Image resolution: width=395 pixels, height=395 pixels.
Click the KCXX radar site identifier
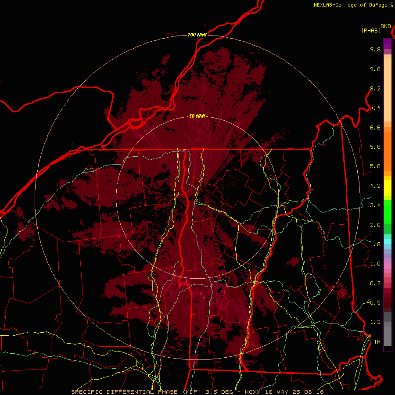point(253,392)
